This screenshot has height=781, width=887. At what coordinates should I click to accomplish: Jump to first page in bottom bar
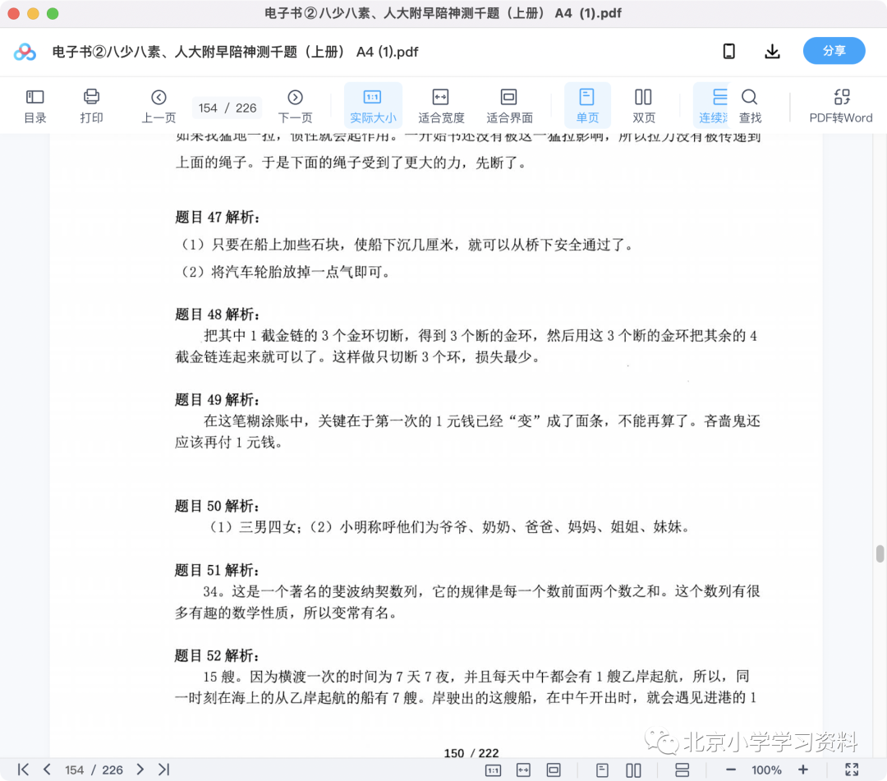click(23, 770)
